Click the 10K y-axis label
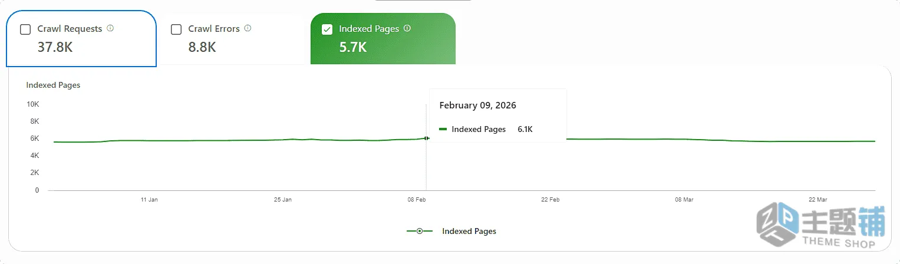The width and height of the screenshot is (900, 264). point(33,104)
